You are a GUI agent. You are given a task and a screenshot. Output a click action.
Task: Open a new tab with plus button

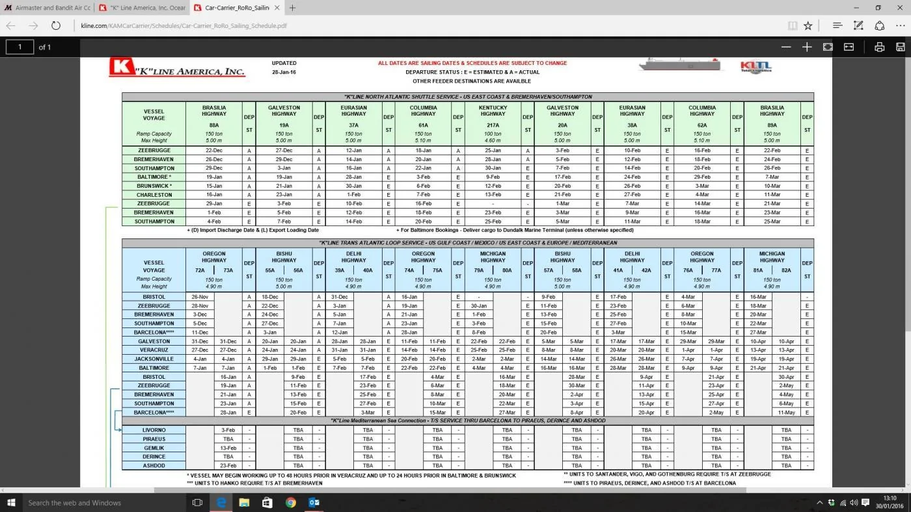(x=292, y=8)
